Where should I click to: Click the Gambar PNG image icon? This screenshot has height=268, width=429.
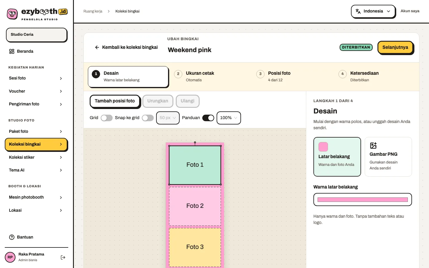(373, 145)
